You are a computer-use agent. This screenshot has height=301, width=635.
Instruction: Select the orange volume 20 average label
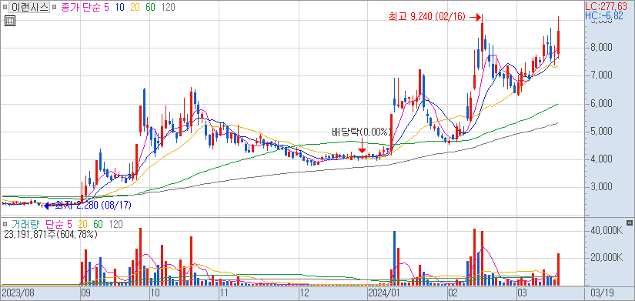(x=83, y=224)
